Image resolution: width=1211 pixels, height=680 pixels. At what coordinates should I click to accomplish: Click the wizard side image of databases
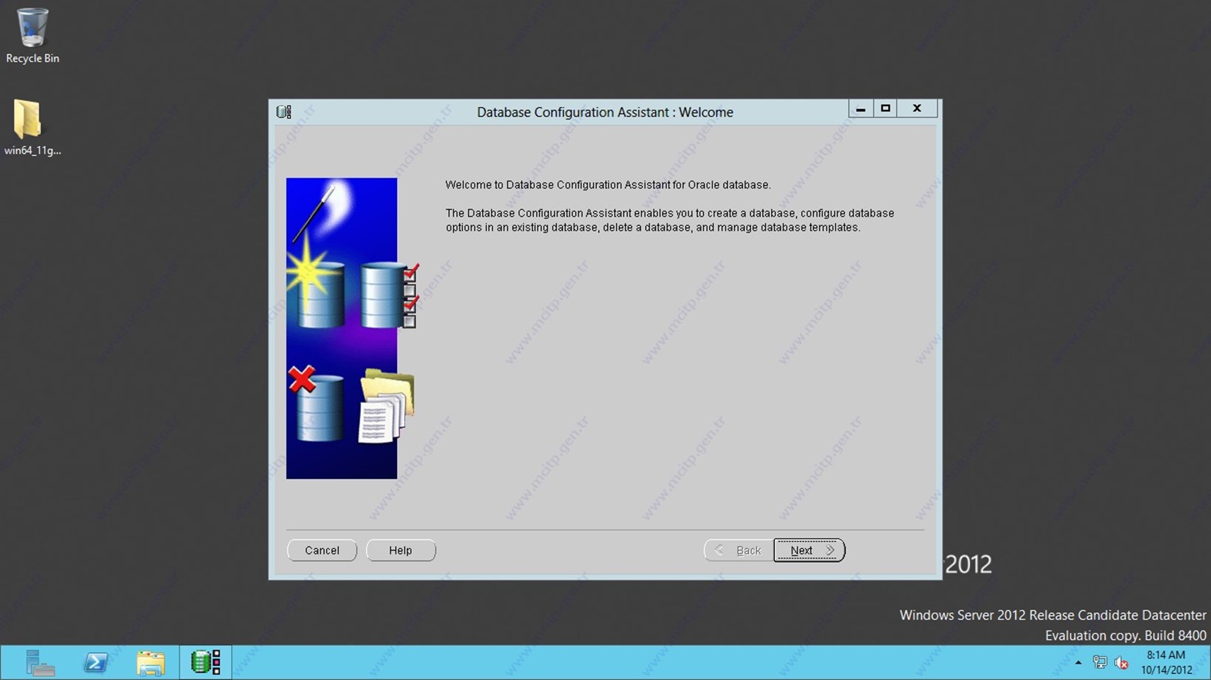coord(352,328)
